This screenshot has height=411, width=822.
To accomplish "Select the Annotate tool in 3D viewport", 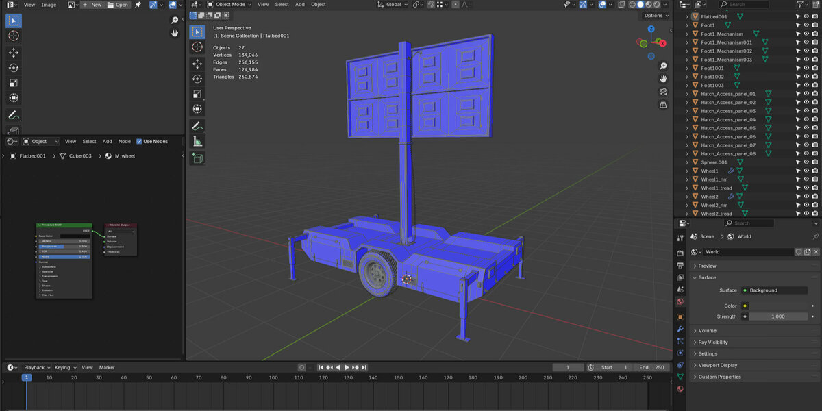I will [x=197, y=127].
